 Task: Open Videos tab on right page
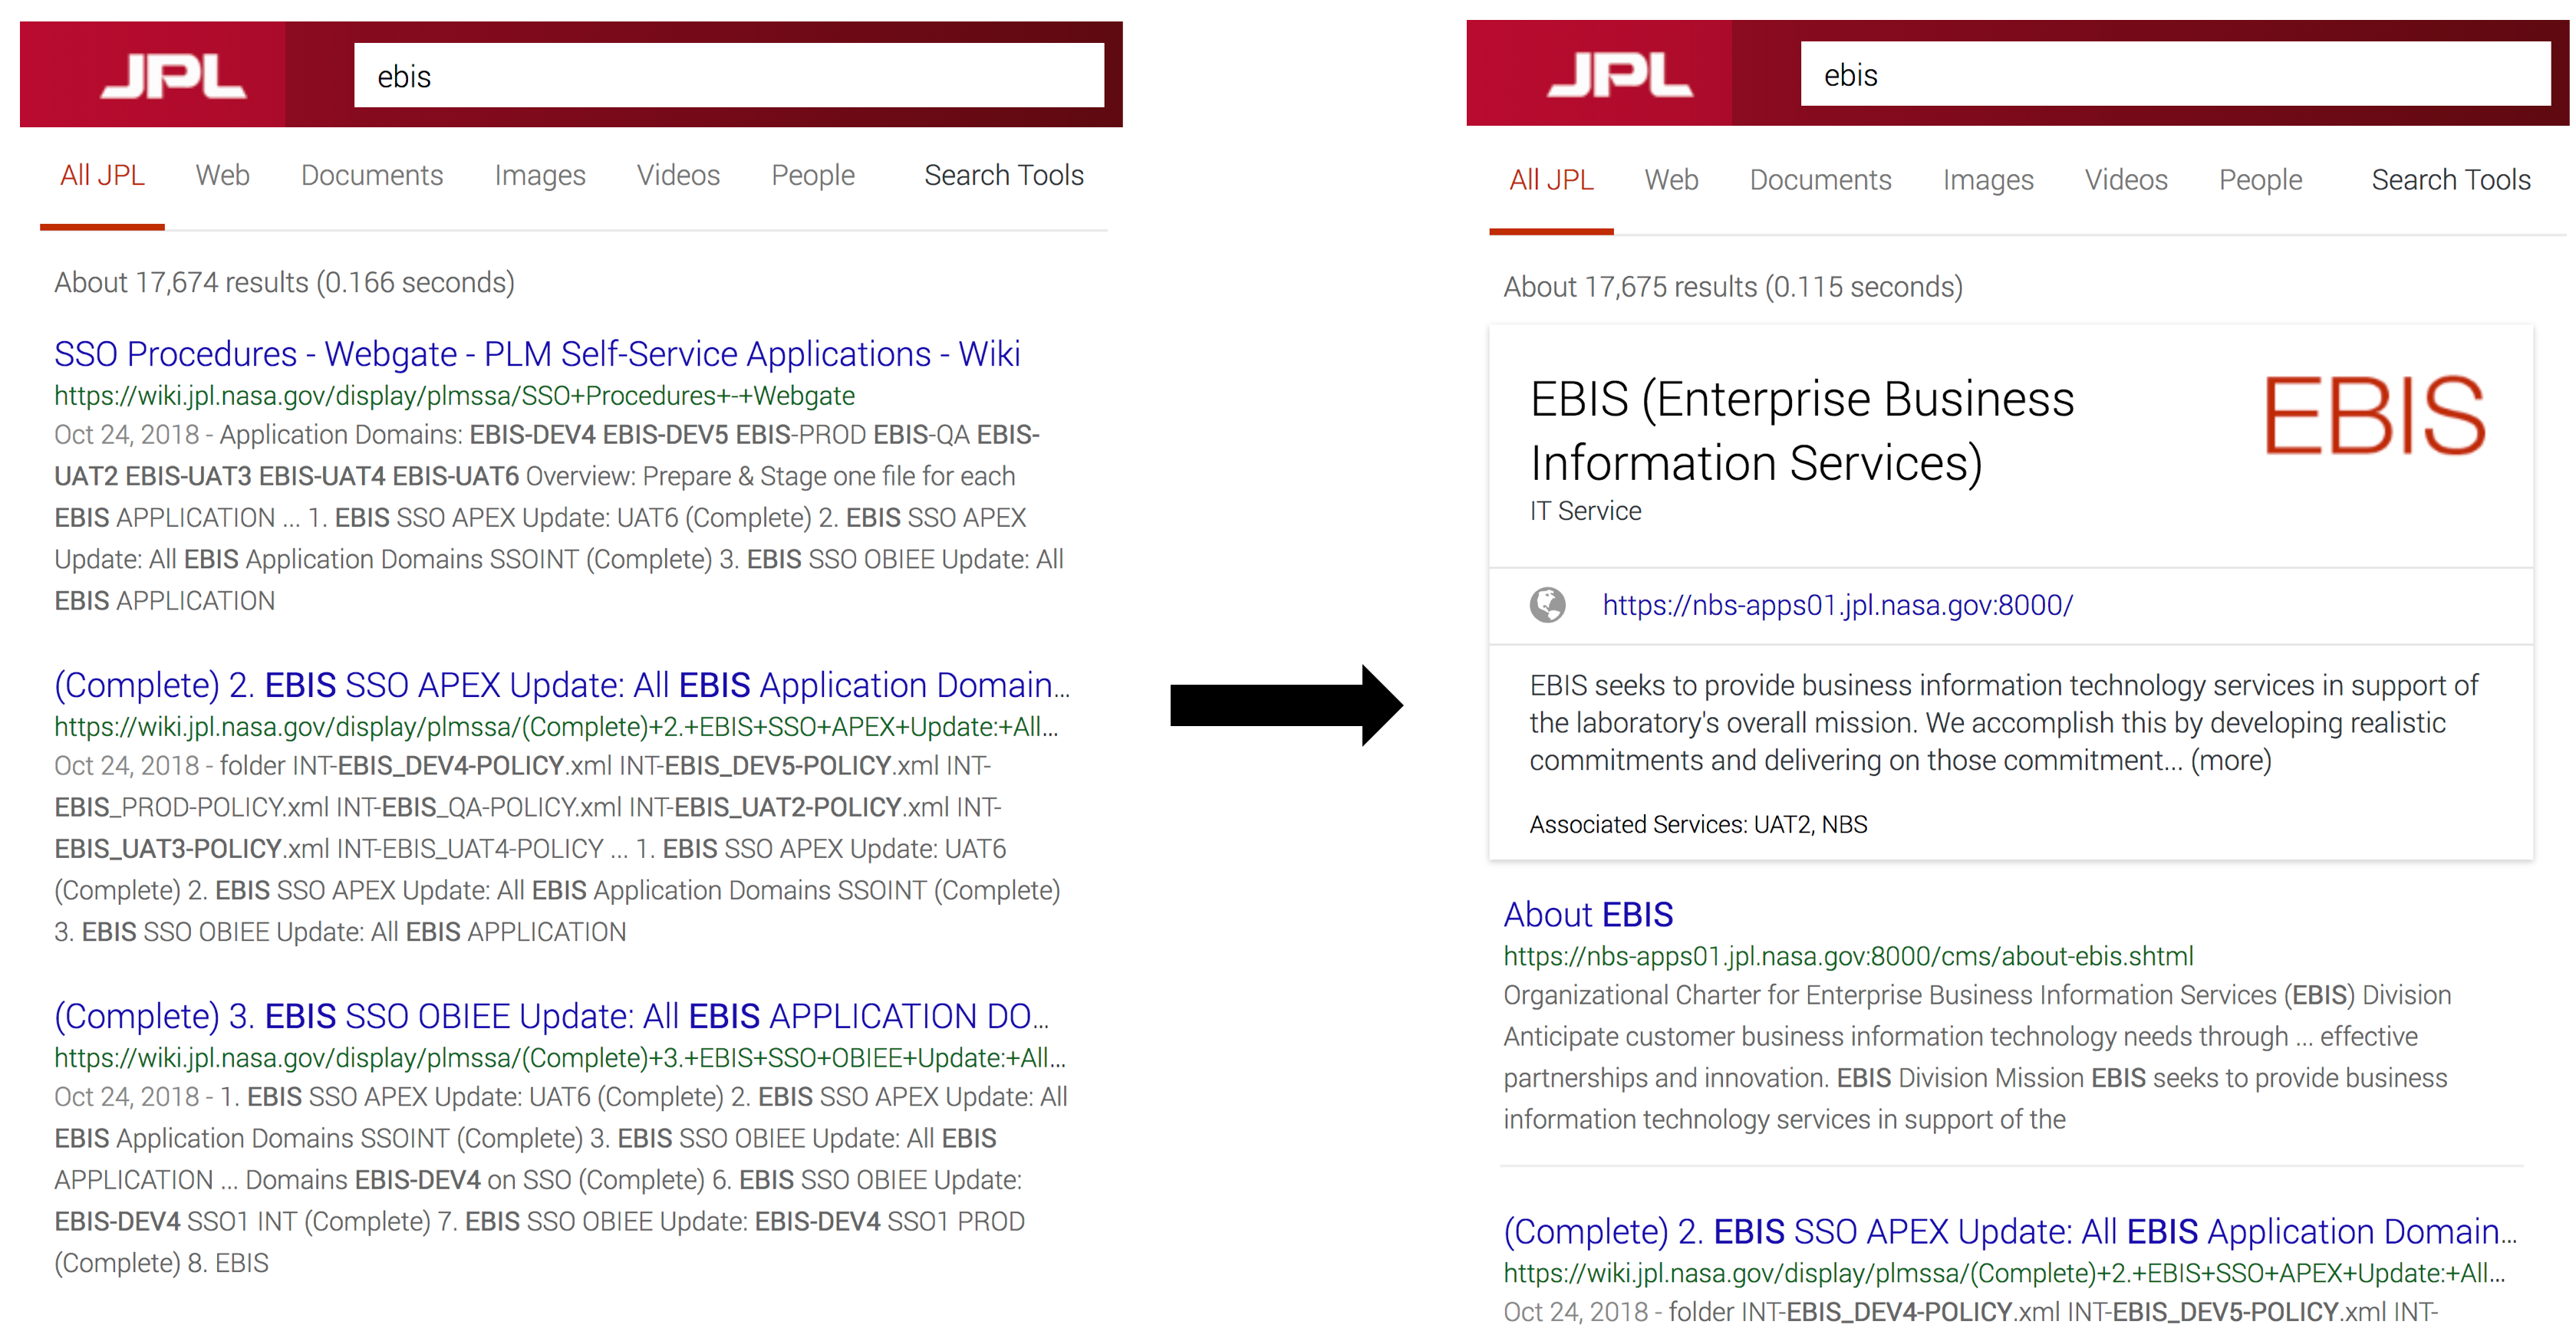point(2126,180)
